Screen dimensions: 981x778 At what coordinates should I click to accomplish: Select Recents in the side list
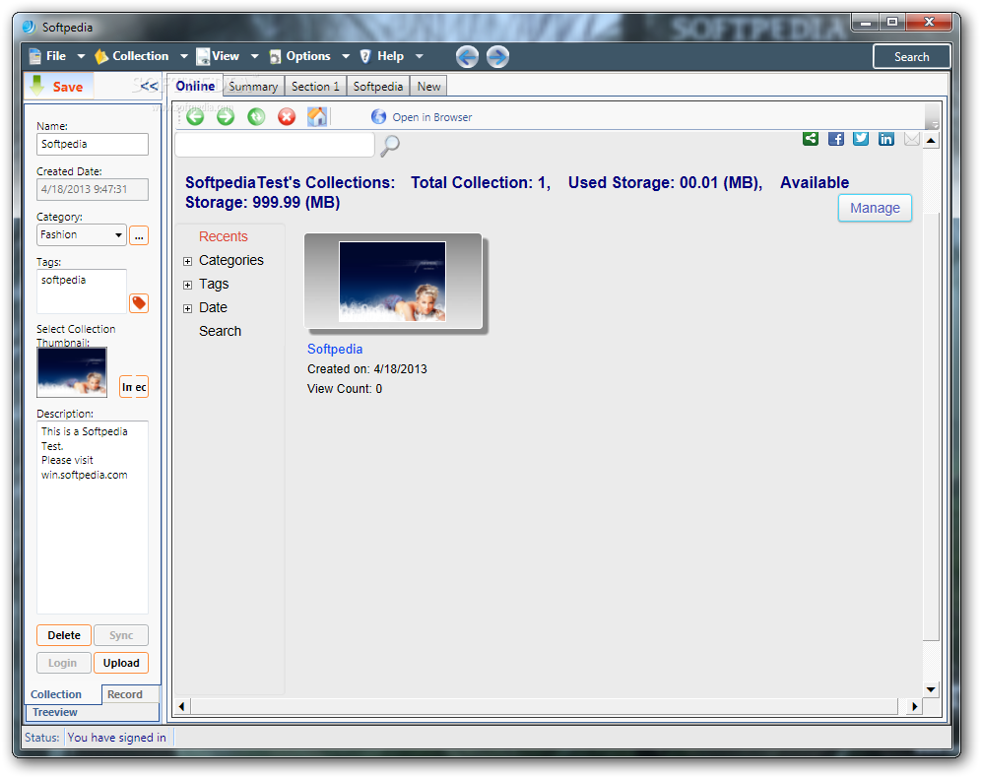(224, 236)
